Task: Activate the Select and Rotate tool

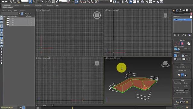Action: (x=49, y=2)
